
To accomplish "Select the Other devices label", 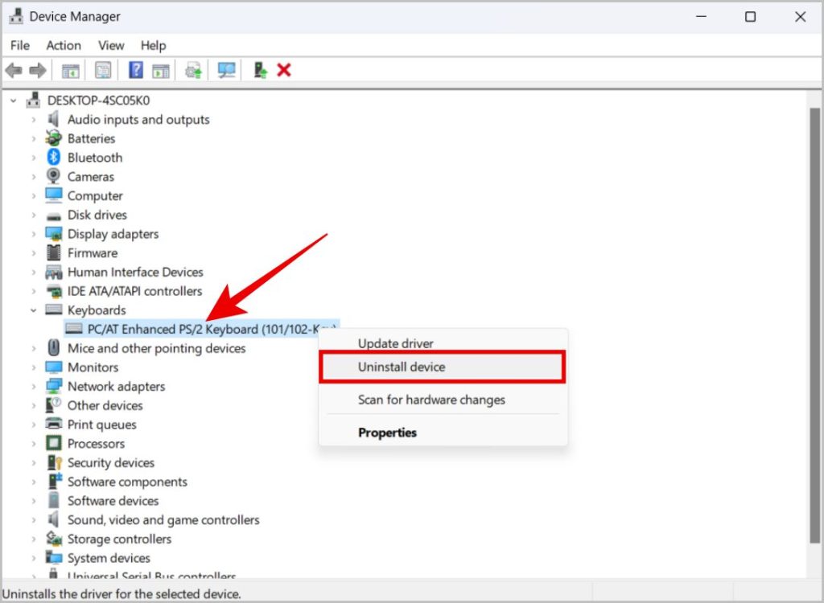I will tap(105, 405).
